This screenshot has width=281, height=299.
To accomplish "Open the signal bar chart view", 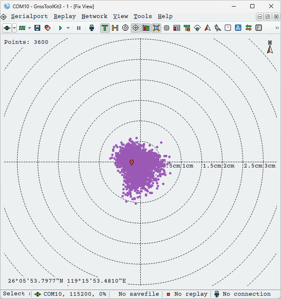I will coord(146,28).
